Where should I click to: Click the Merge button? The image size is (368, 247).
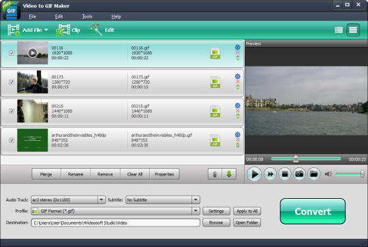click(46, 174)
